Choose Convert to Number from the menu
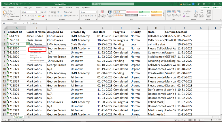This screenshot has width=224, height=123. pyautogui.click(x=36, y=49)
